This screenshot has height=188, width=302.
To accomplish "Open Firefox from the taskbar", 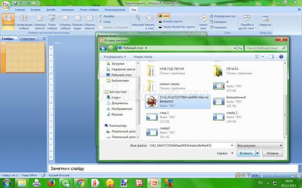I will (x=51, y=183).
